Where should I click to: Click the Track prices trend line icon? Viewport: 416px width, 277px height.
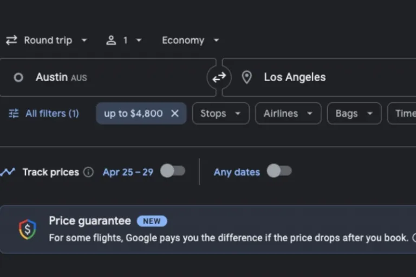point(8,172)
